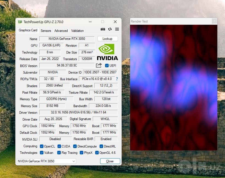225x178 pixels.
Task: Close the Render Test window
Action: (214, 21)
